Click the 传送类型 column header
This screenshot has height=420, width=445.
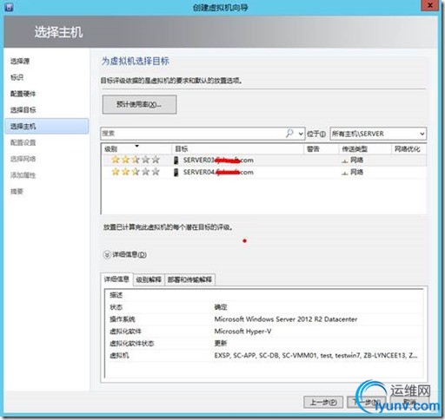[365, 149]
